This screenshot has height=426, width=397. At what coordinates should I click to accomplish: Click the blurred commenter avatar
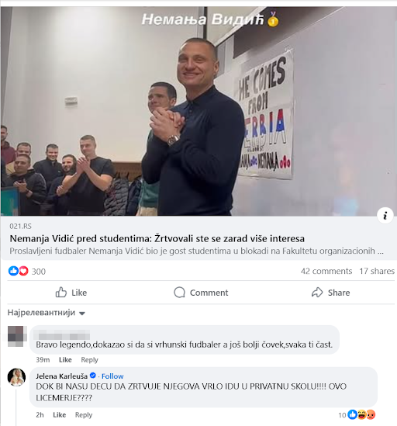click(17, 336)
